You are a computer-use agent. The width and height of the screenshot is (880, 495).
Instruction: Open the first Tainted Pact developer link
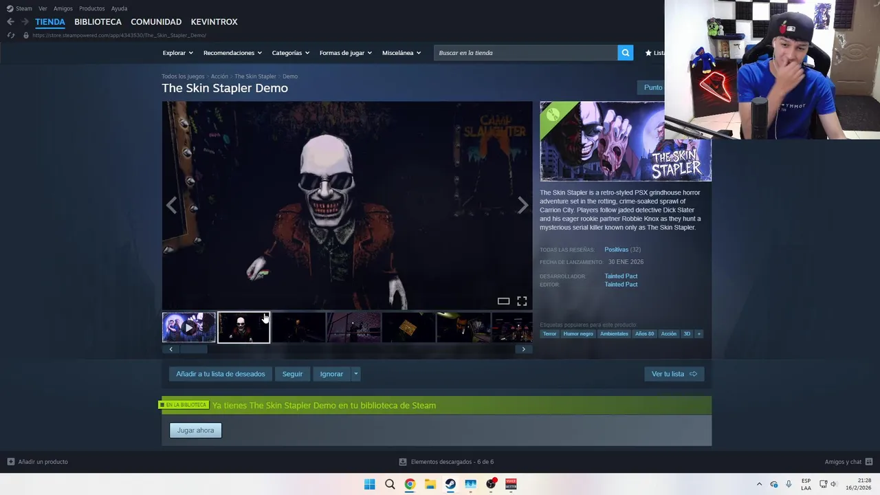coord(621,276)
